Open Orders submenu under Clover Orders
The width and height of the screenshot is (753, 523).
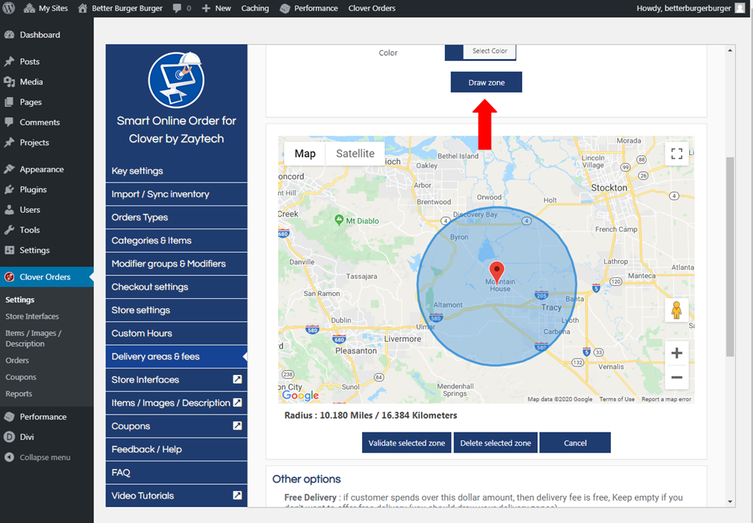[17, 360]
